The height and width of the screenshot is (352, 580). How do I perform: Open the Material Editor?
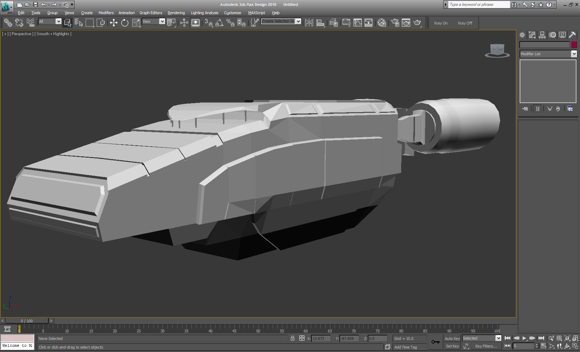[381, 23]
